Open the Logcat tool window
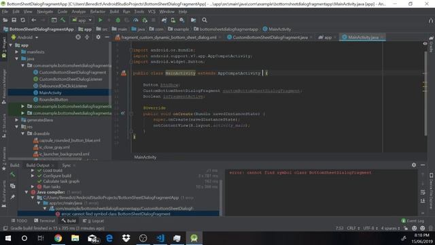435x245 pixels. tap(94, 220)
